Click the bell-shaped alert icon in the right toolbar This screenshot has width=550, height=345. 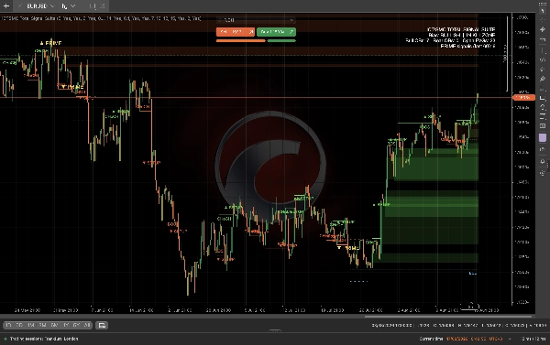coord(543,162)
